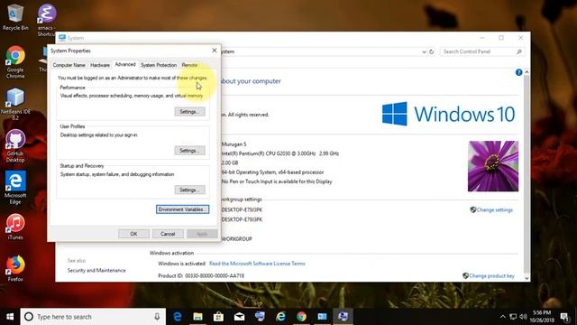The height and width of the screenshot is (325, 577).
Task: Open the System Protection tab
Action: (159, 65)
